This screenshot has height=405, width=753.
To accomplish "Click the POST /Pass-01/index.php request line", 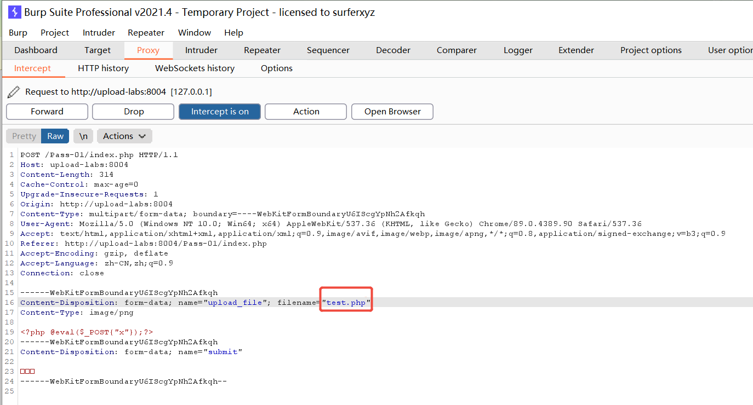I will (x=99, y=155).
